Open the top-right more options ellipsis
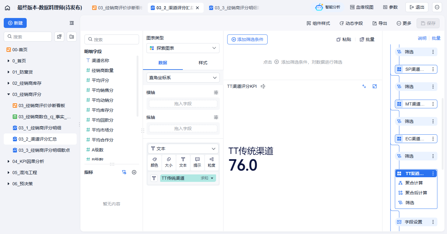447x234 pixels. (x=437, y=7)
